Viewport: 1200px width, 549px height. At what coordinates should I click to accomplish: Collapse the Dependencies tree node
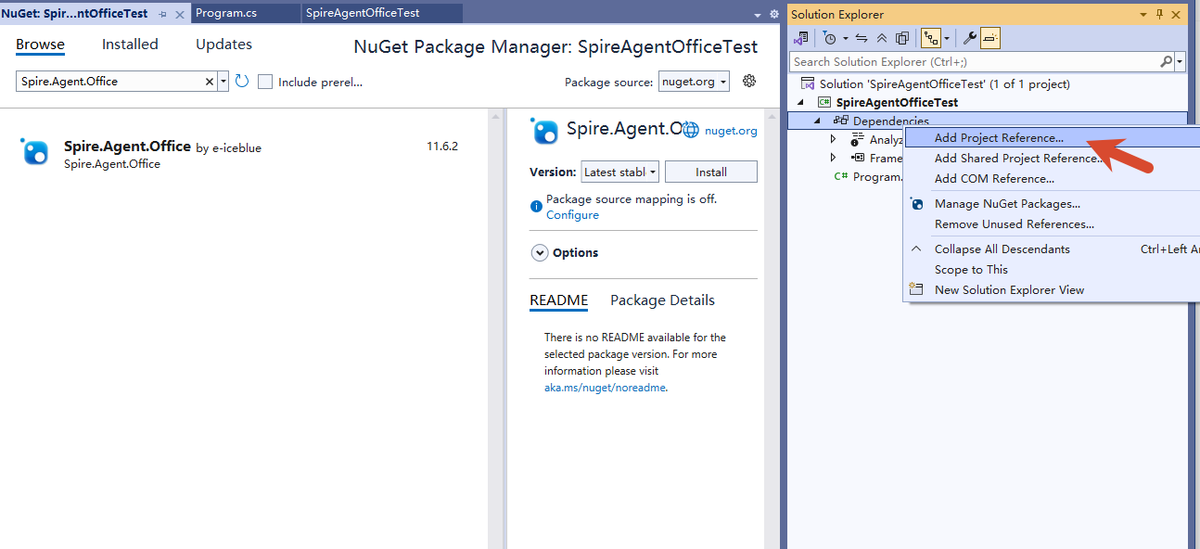coord(817,121)
